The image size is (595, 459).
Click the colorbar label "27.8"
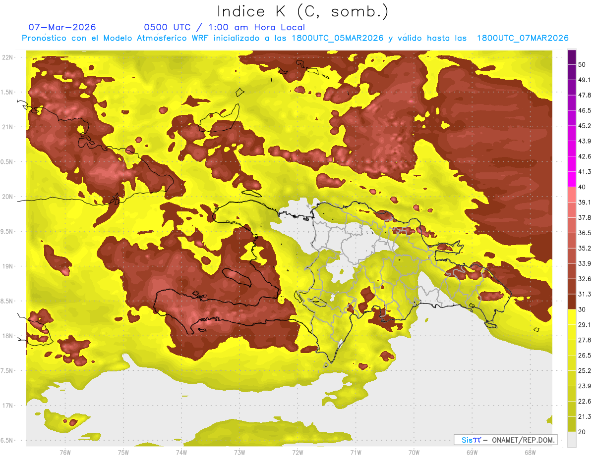585,340
